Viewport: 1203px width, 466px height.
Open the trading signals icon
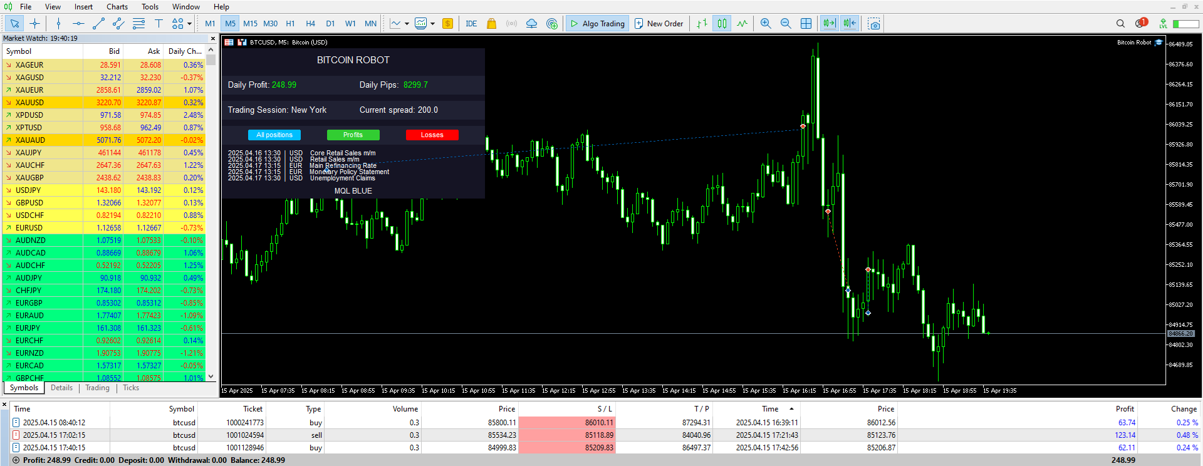(511, 24)
